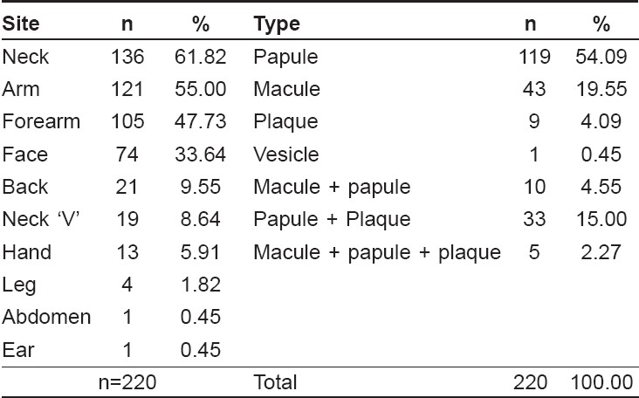Click the Type column header
The image size is (639, 398).
click(277, 25)
